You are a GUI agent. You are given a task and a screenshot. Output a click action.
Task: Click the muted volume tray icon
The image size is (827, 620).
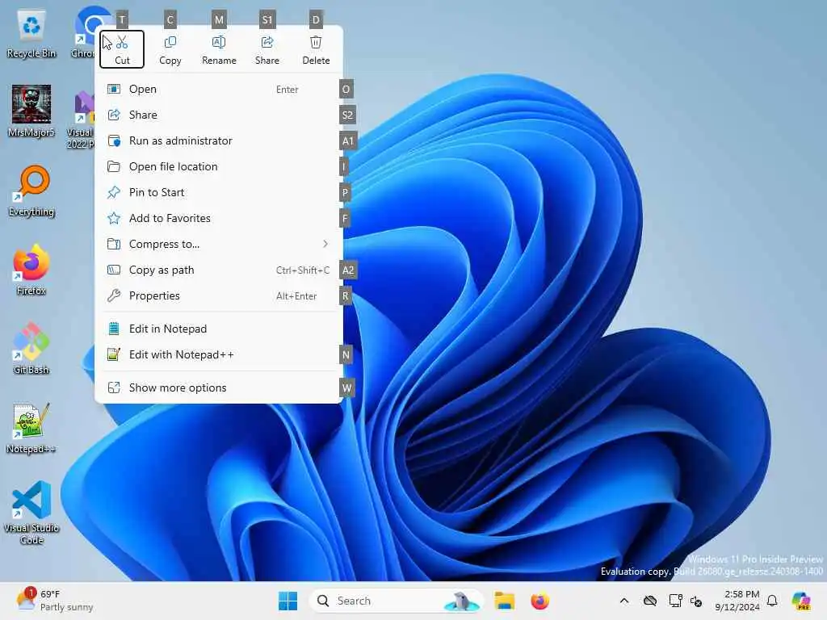pos(696,601)
